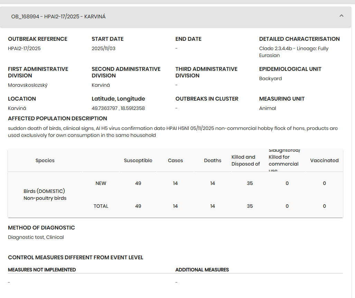Screen dimensions: 355x298
Task: Click cases value 14 in NEW row
Action: pyautogui.click(x=176, y=184)
